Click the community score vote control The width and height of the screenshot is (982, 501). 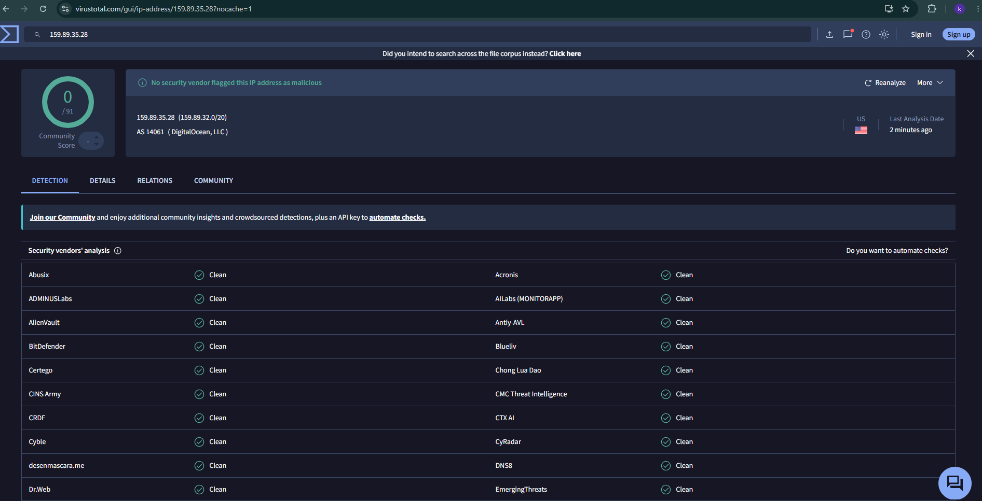[92, 141]
